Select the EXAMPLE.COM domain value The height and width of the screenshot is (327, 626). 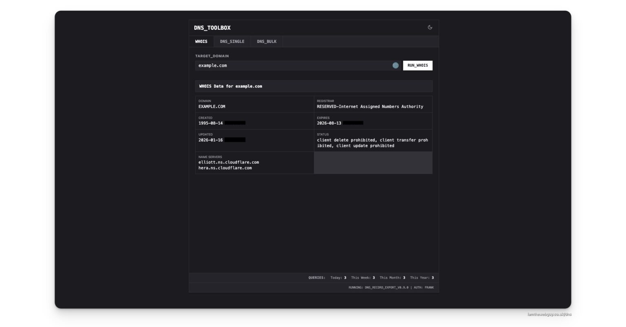point(212,107)
